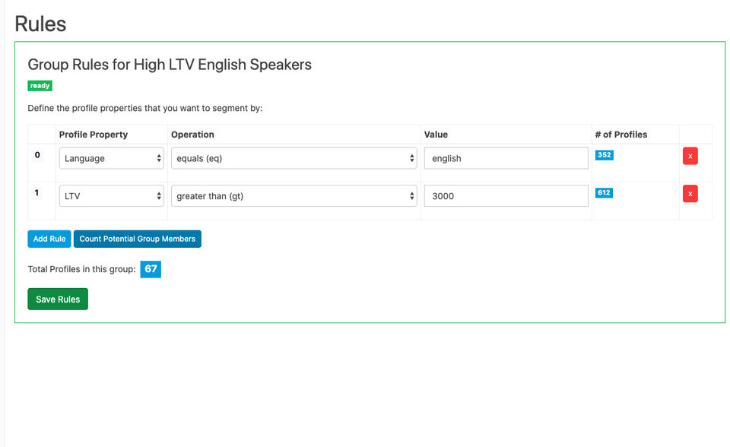Expand the greater than (gt) operation dropdown
The image size is (730, 447).
pyautogui.click(x=294, y=196)
